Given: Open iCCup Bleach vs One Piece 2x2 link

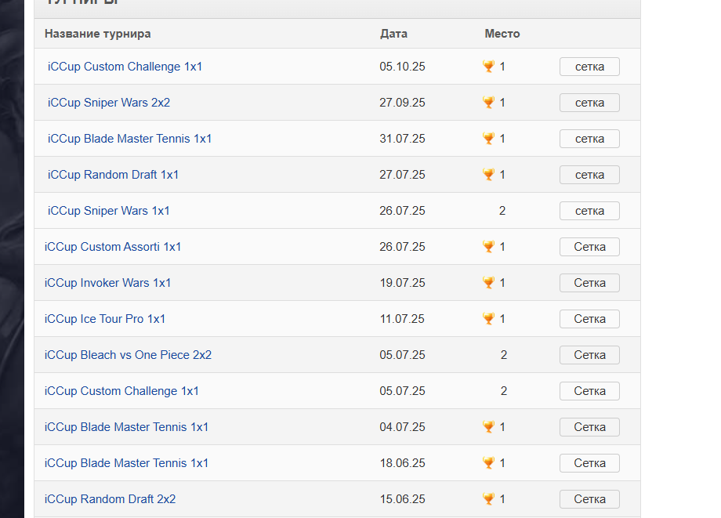Looking at the screenshot, I should point(128,355).
